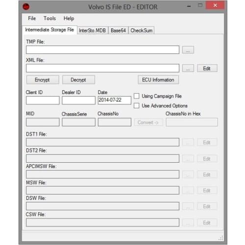The image size is (245, 245).
Task: Open the Help menu
Action: [x=69, y=19]
